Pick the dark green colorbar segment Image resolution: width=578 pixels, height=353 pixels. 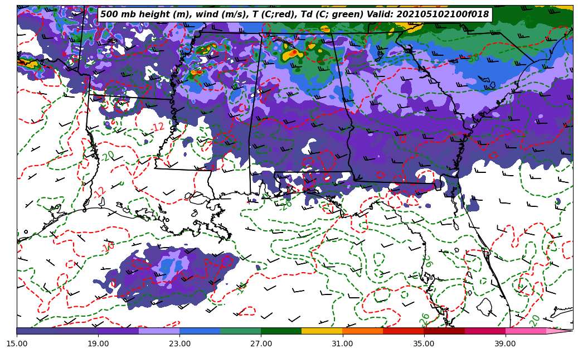281,331
